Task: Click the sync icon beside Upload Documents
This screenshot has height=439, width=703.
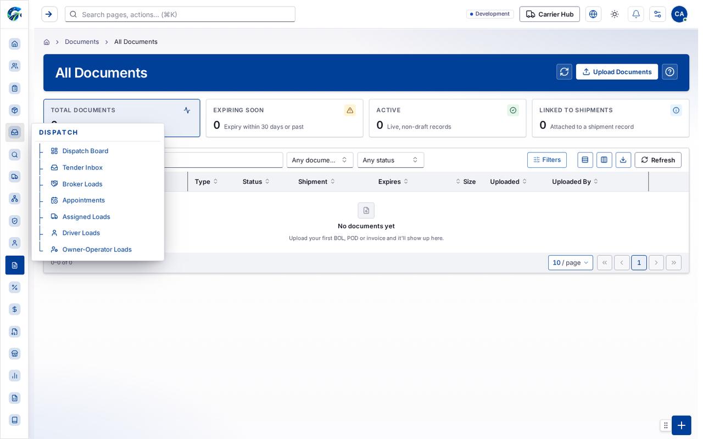Action: (x=564, y=72)
